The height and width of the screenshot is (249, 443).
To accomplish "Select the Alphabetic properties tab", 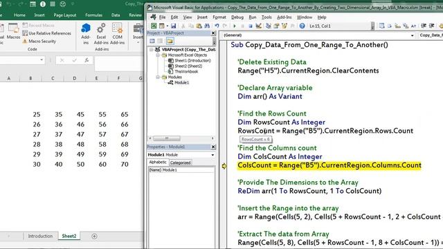I will (x=158, y=163).
